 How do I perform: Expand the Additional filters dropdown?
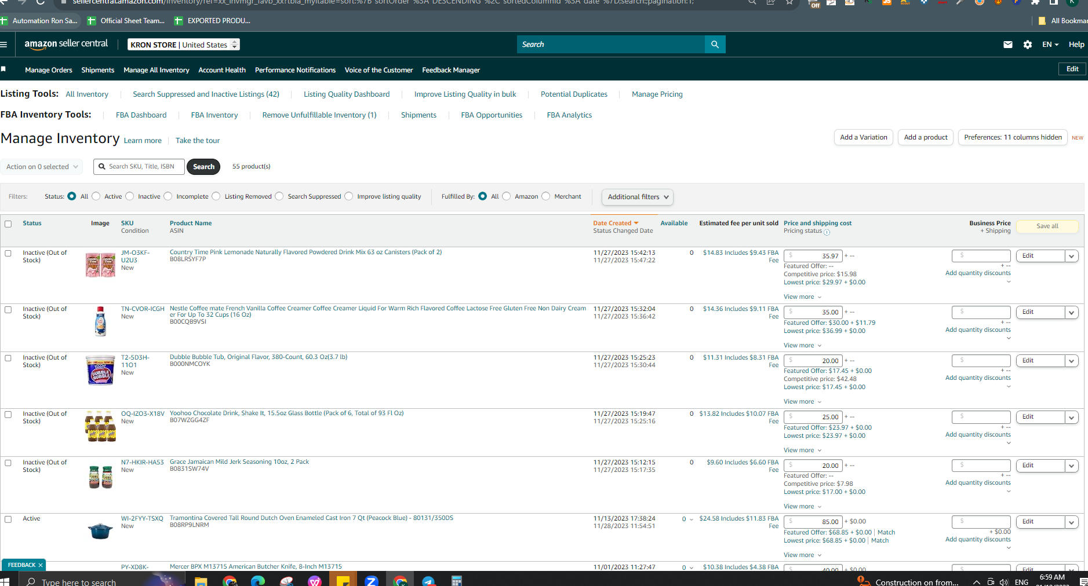(637, 197)
